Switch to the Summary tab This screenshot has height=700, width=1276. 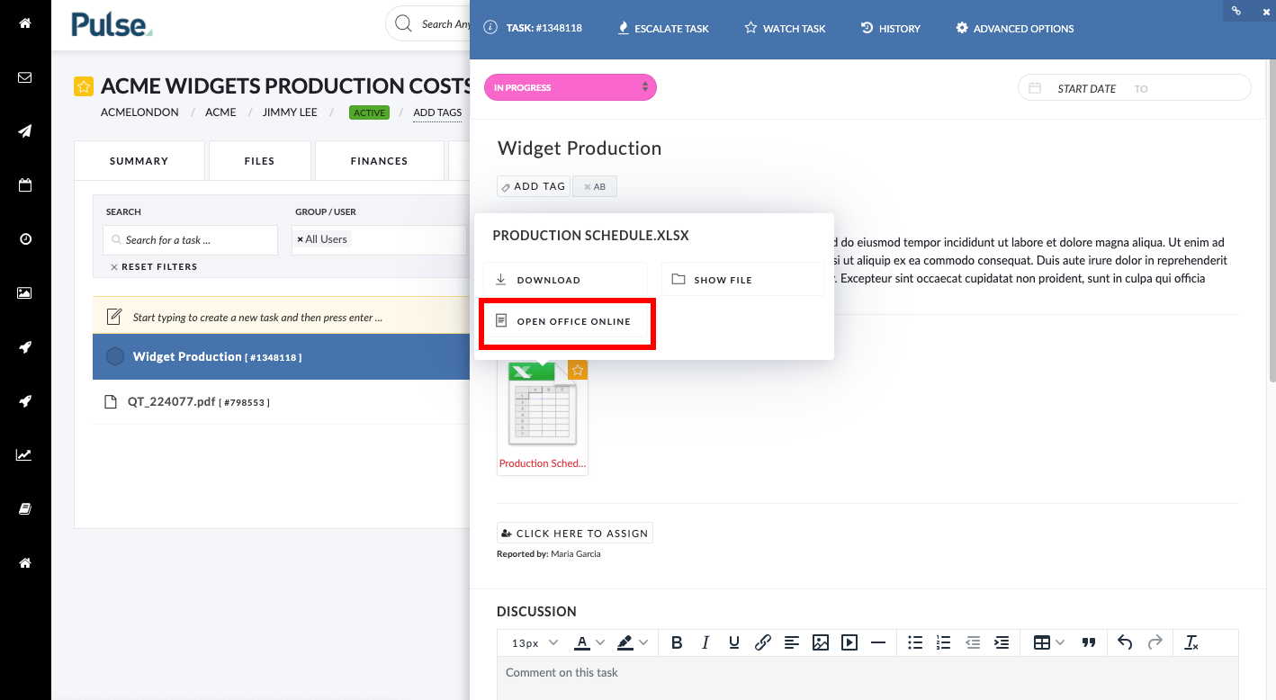139,161
